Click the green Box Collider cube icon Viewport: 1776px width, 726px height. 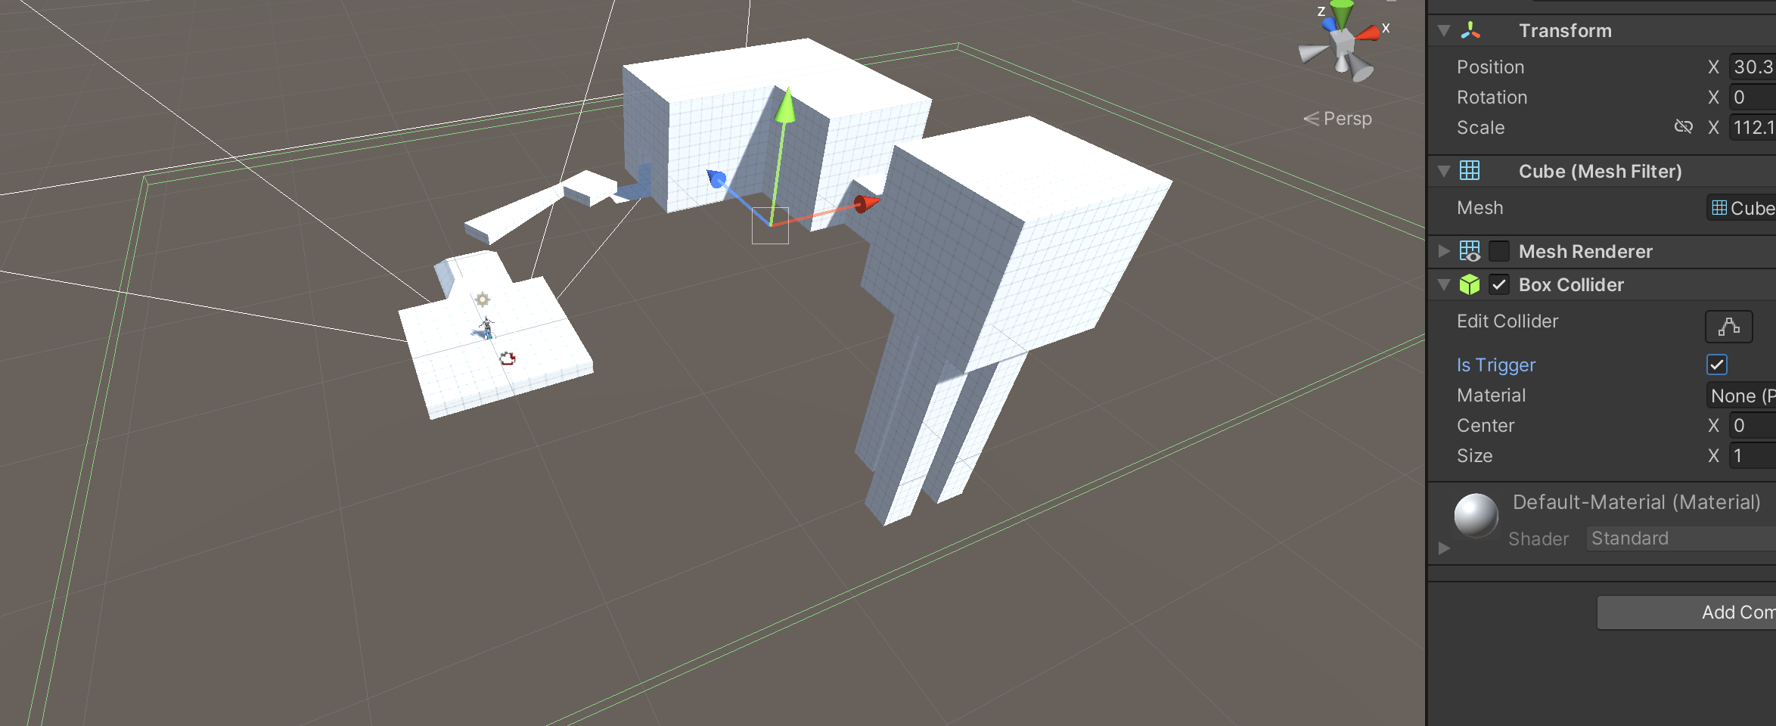(1469, 285)
